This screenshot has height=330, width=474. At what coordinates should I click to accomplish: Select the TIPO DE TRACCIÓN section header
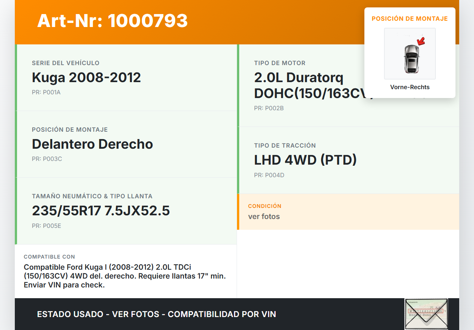[285, 145]
